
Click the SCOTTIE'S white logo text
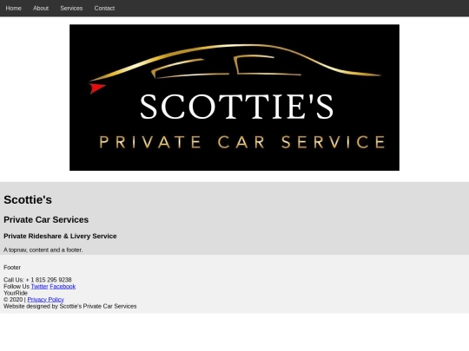click(x=236, y=107)
